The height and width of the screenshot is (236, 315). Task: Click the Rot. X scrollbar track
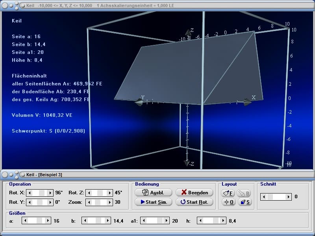click(x=40, y=193)
